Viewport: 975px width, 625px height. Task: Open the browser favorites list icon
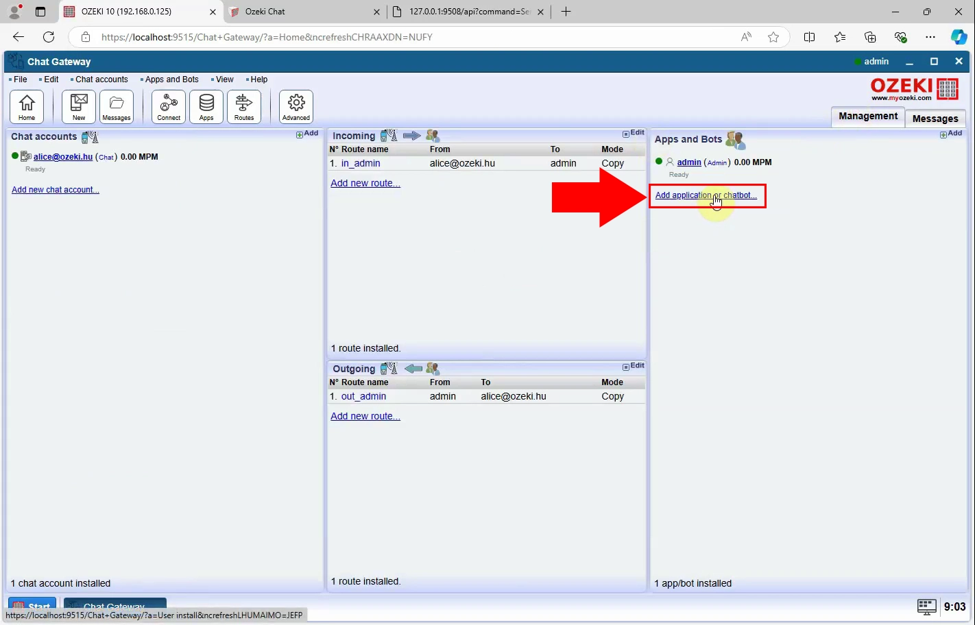click(x=840, y=37)
